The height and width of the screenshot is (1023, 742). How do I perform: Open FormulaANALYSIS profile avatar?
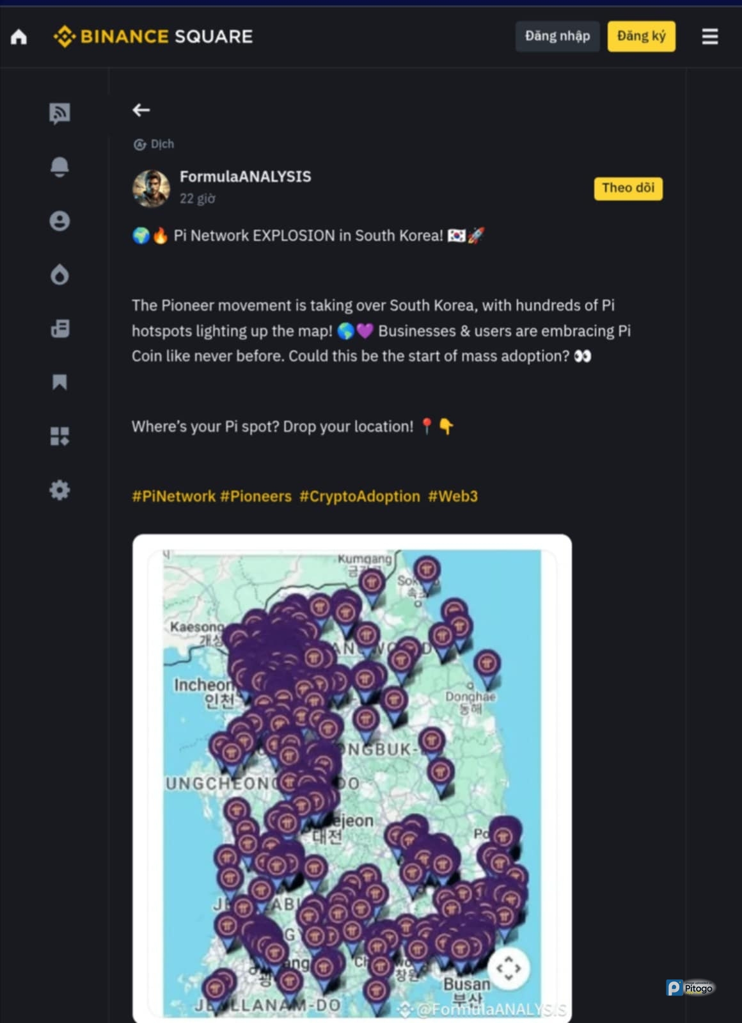151,188
